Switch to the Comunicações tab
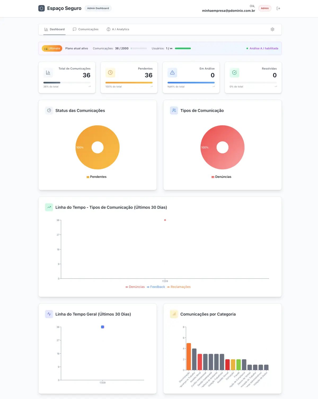This screenshot has width=318, height=399. (86, 29)
